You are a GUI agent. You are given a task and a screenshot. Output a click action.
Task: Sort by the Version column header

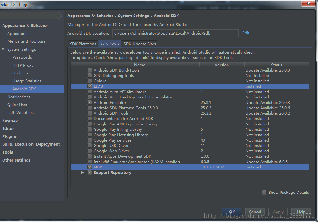coord(222,65)
